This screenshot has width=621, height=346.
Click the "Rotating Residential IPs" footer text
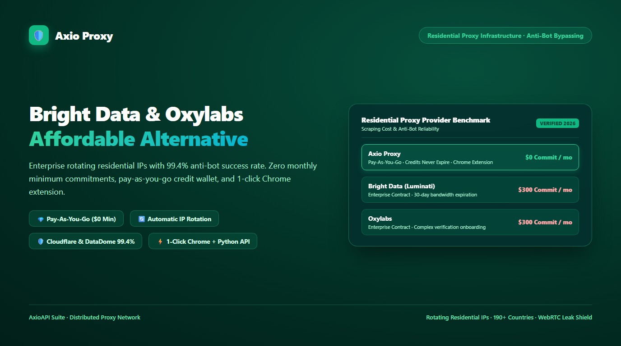click(458, 317)
